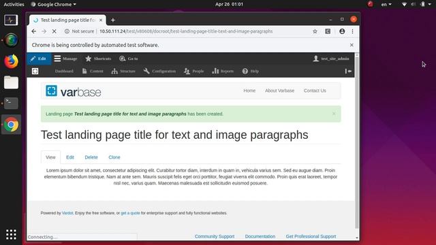Open the Help admin menu

(x=251, y=71)
